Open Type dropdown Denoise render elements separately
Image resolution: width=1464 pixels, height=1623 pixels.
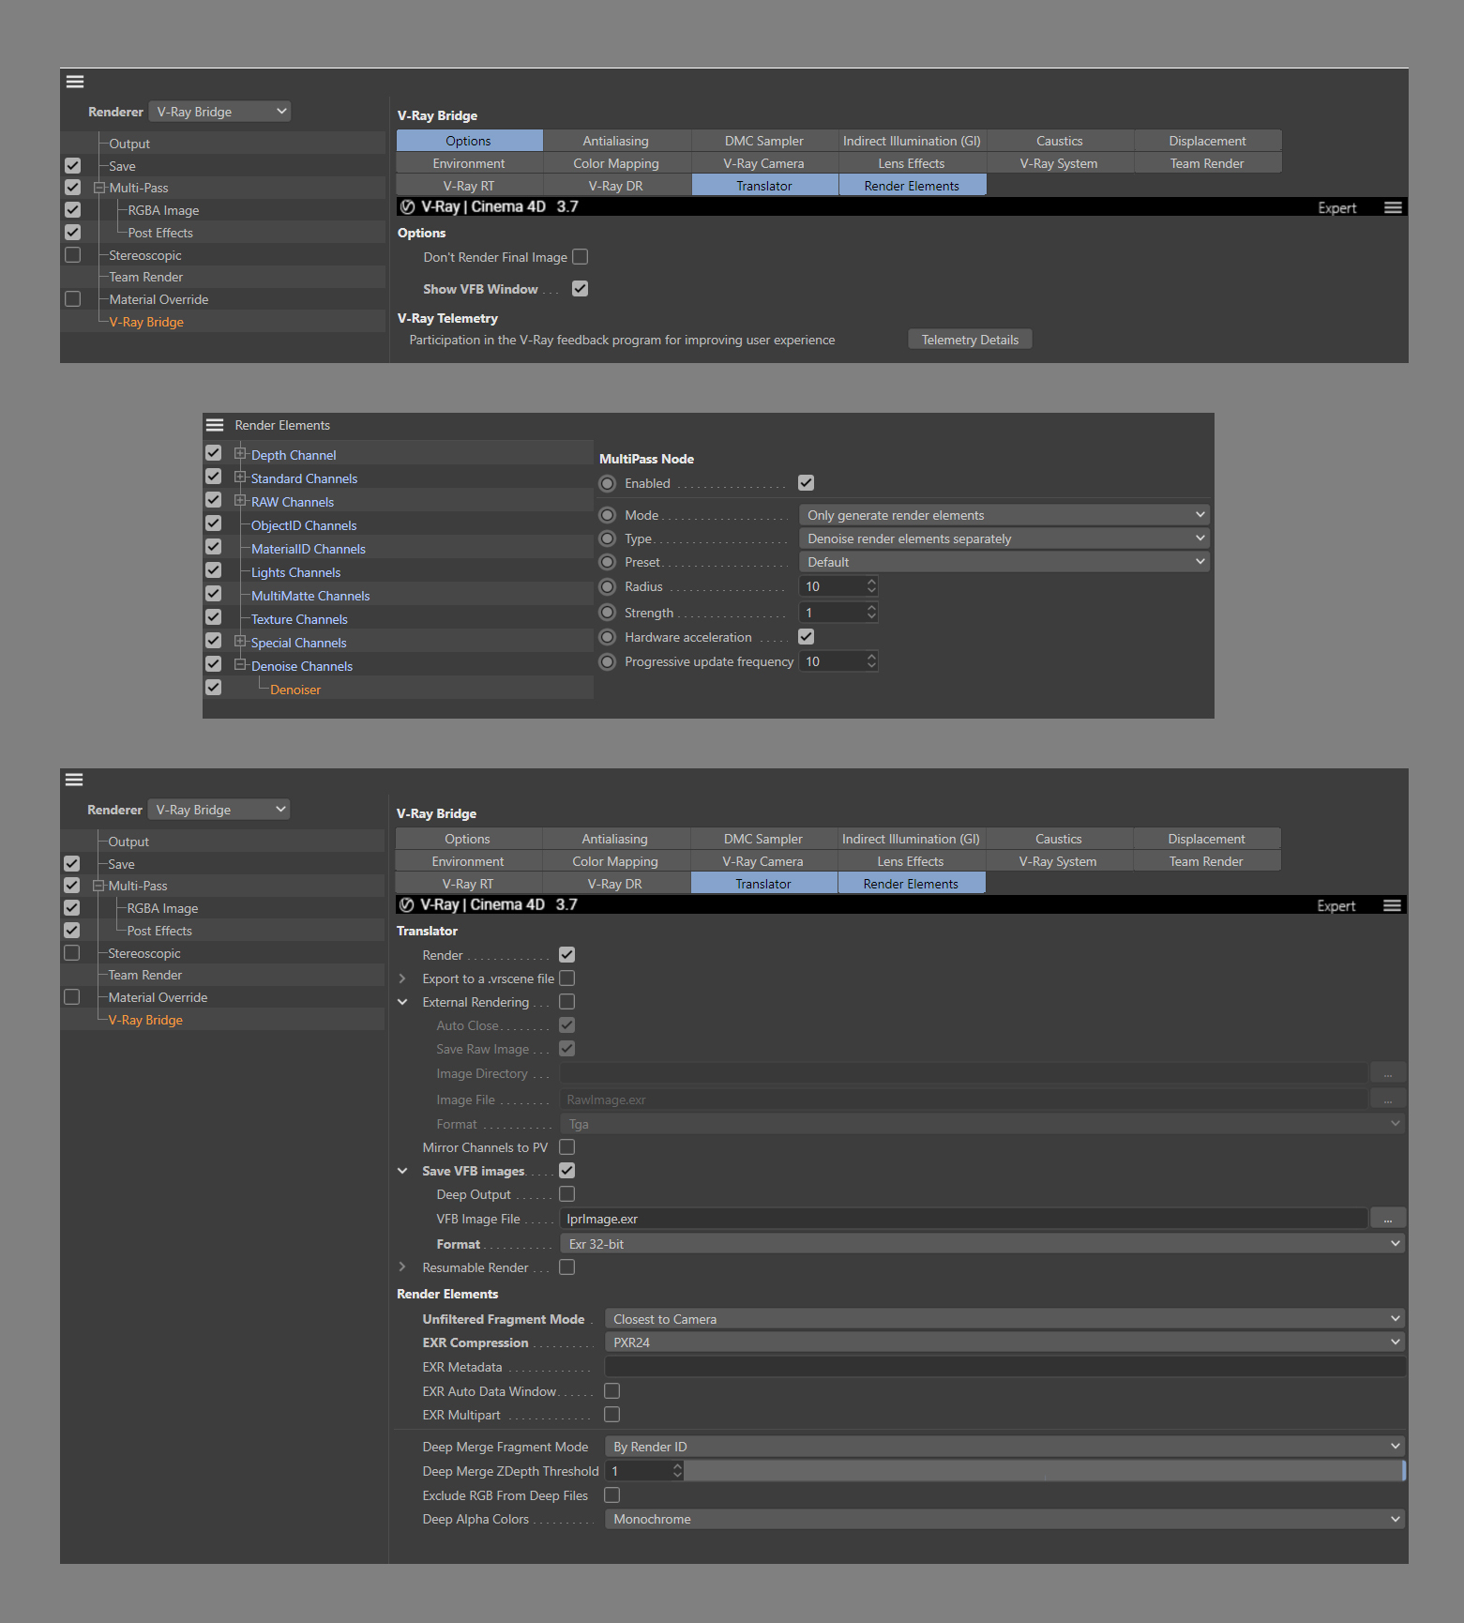[x=1004, y=538]
